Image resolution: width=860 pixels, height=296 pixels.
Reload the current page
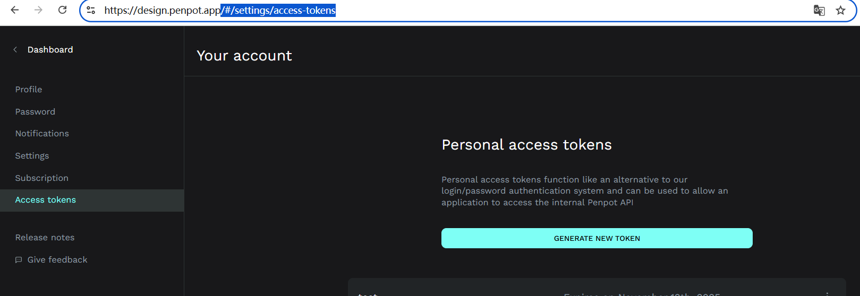tap(62, 10)
